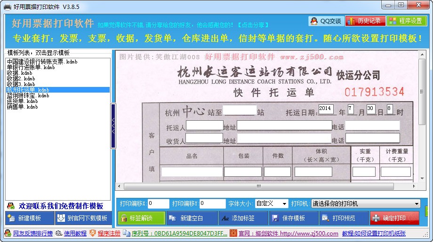Expand the 字体大小 font size dropdown
This screenshot has height=242, width=433.
point(272,203)
